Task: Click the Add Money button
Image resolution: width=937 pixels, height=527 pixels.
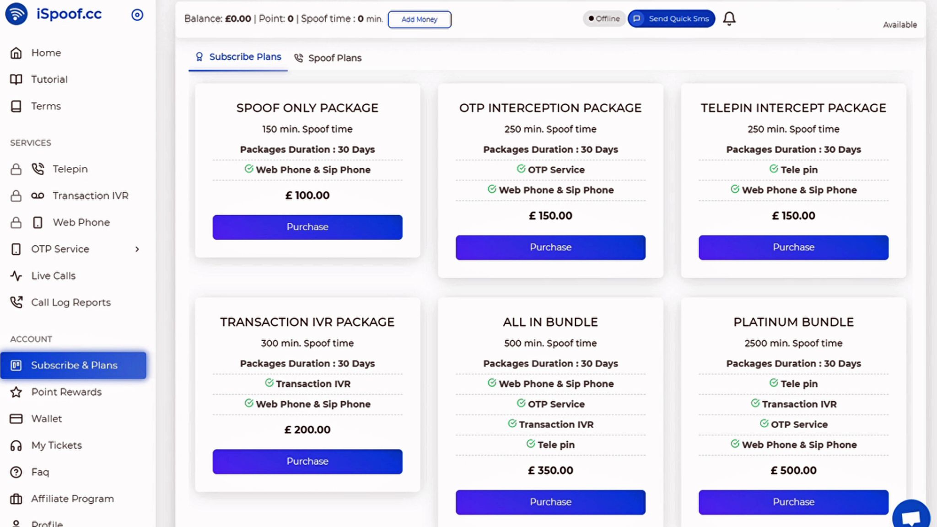Action: coord(420,19)
